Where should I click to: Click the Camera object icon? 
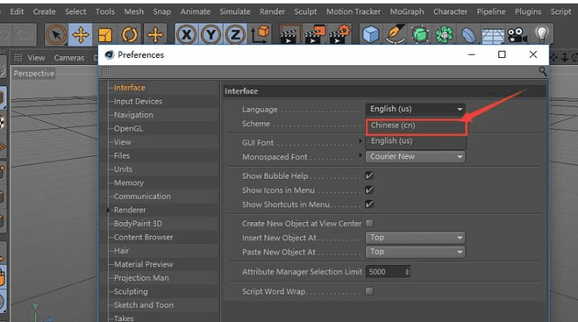(517, 35)
